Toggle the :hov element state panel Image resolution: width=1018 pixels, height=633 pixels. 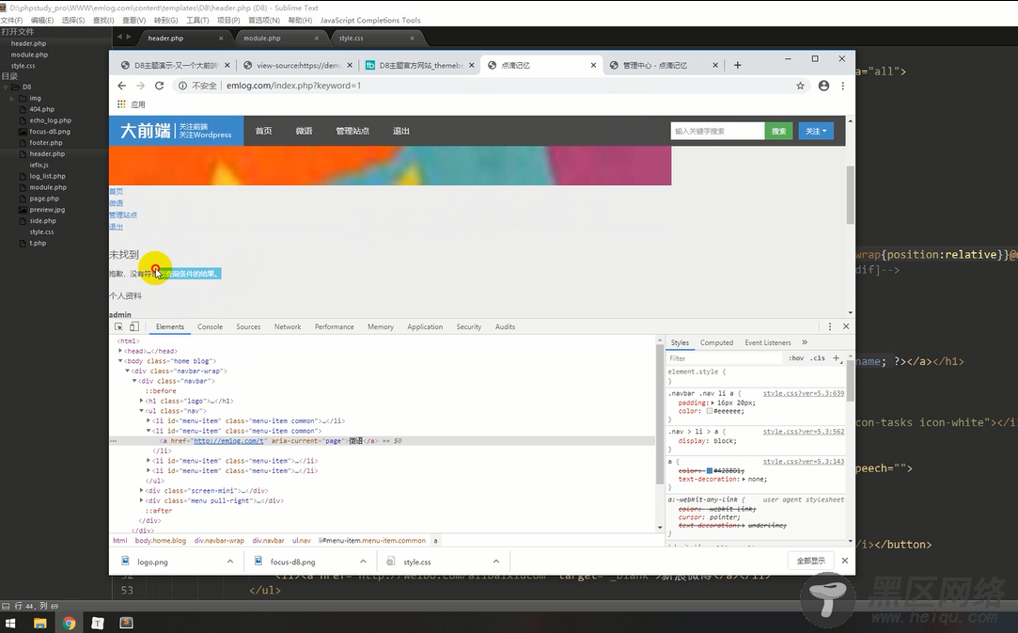click(x=796, y=358)
